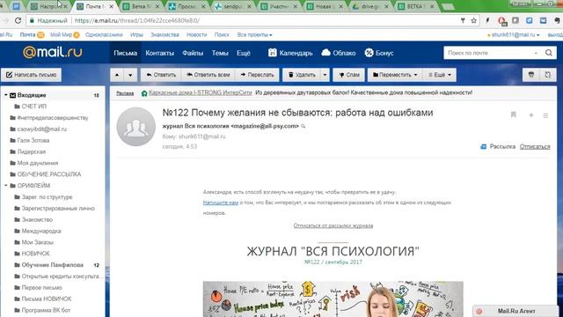Open the Письма tab
This screenshot has width=563, height=317.
click(125, 53)
